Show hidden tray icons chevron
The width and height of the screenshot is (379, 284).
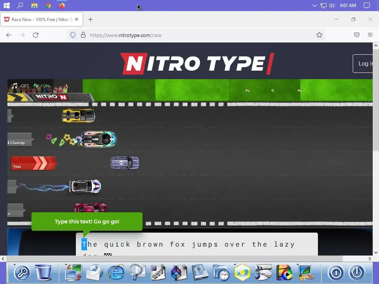click(314, 6)
